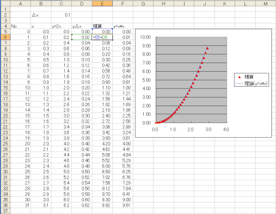Click cell D6 with value 0.02
The height and width of the screenshot is (214, 276).
pyautogui.click(x=82, y=37)
